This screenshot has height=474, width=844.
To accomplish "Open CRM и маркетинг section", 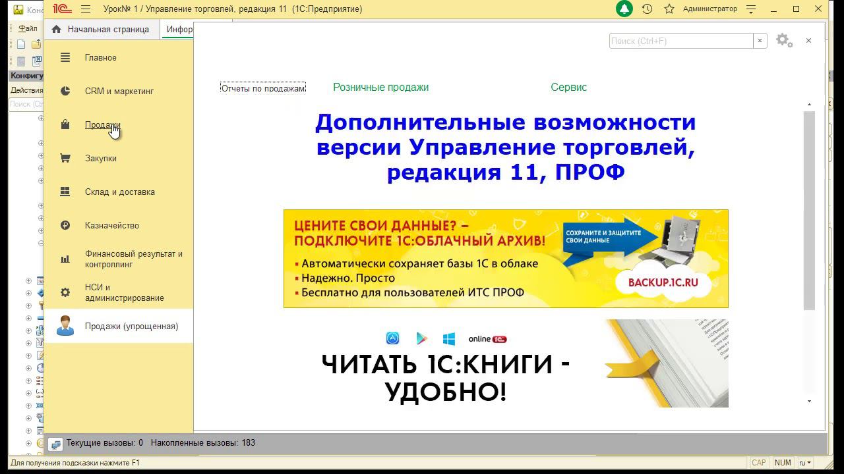I will coord(119,91).
